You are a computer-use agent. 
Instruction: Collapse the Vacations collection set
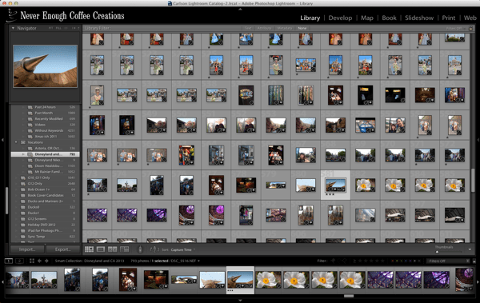coord(16,142)
